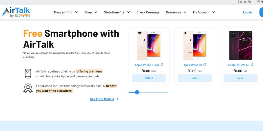This screenshot has width=263, height=131.
Task: Open external link icon beside Apple iPhone 8
Action: pos(205,65)
